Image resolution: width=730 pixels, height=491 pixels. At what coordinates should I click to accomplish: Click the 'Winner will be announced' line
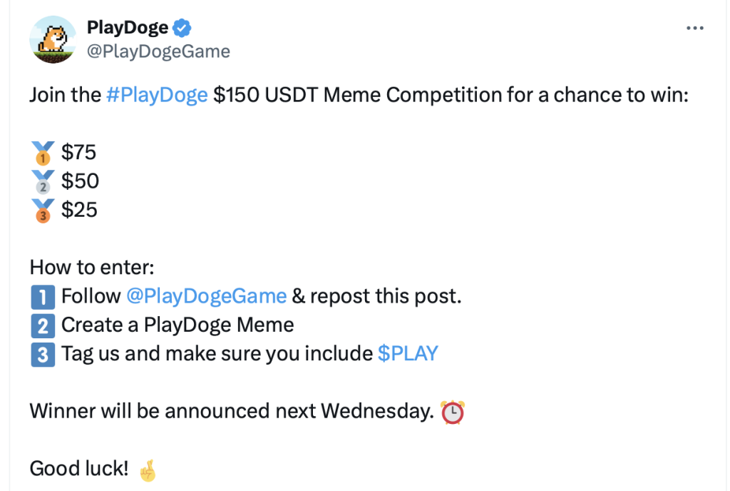[232, 411]
